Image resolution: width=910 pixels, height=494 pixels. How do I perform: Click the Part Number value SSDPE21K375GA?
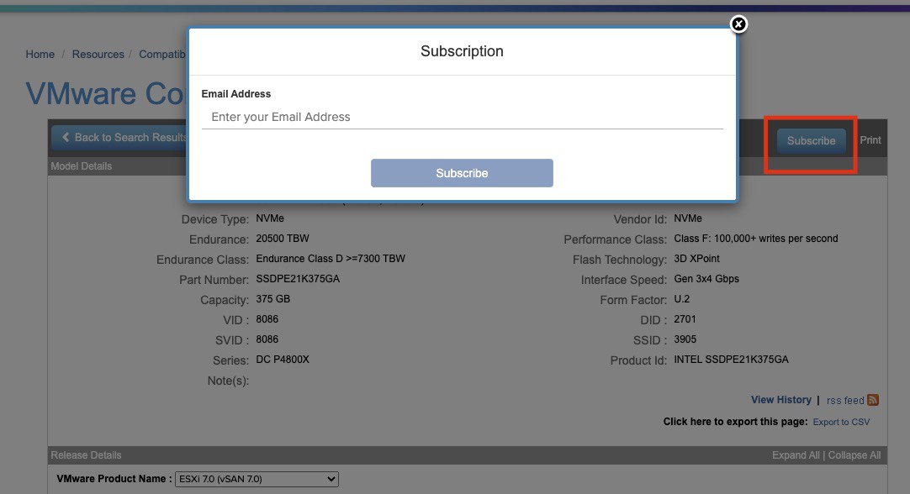(298, 279)
